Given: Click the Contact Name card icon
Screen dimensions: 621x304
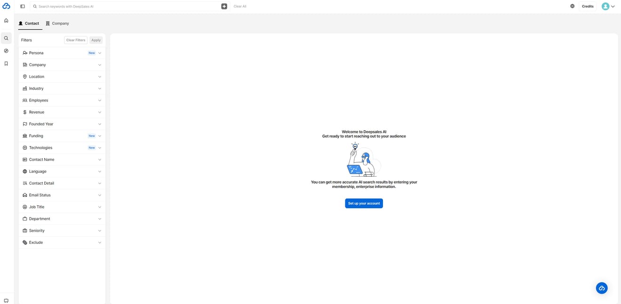Looking at the screenshot, I should pos(25,160).
